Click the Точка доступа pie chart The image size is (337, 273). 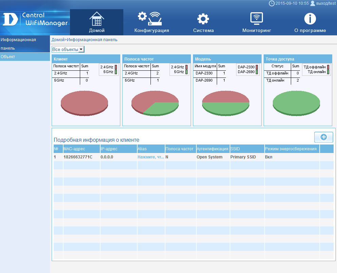click(297, 103)
